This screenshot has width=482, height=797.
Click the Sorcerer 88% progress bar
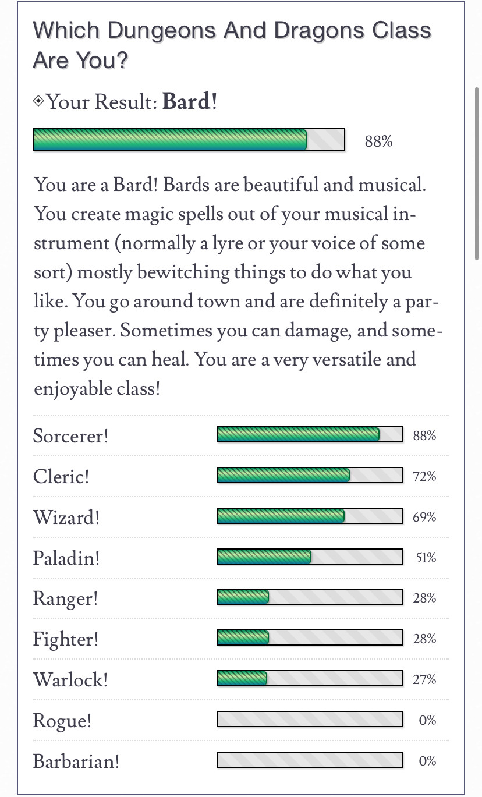[310, 435]
